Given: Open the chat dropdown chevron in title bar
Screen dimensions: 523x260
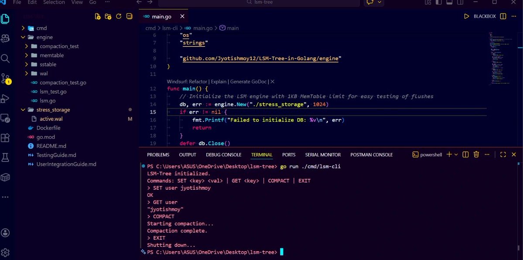Looking at the screenshot, I should tap(379, 2).
